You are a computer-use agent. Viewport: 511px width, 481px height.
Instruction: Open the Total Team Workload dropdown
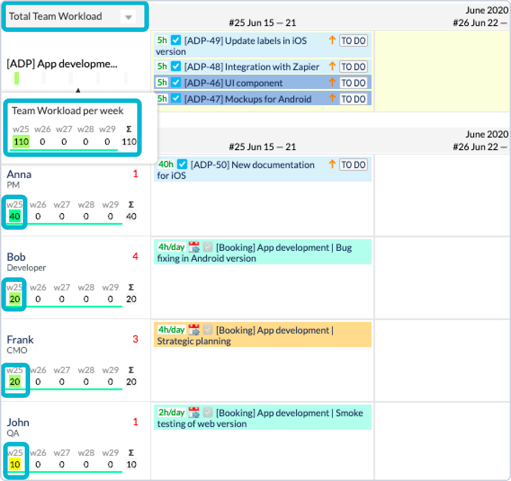coord(128,17)
